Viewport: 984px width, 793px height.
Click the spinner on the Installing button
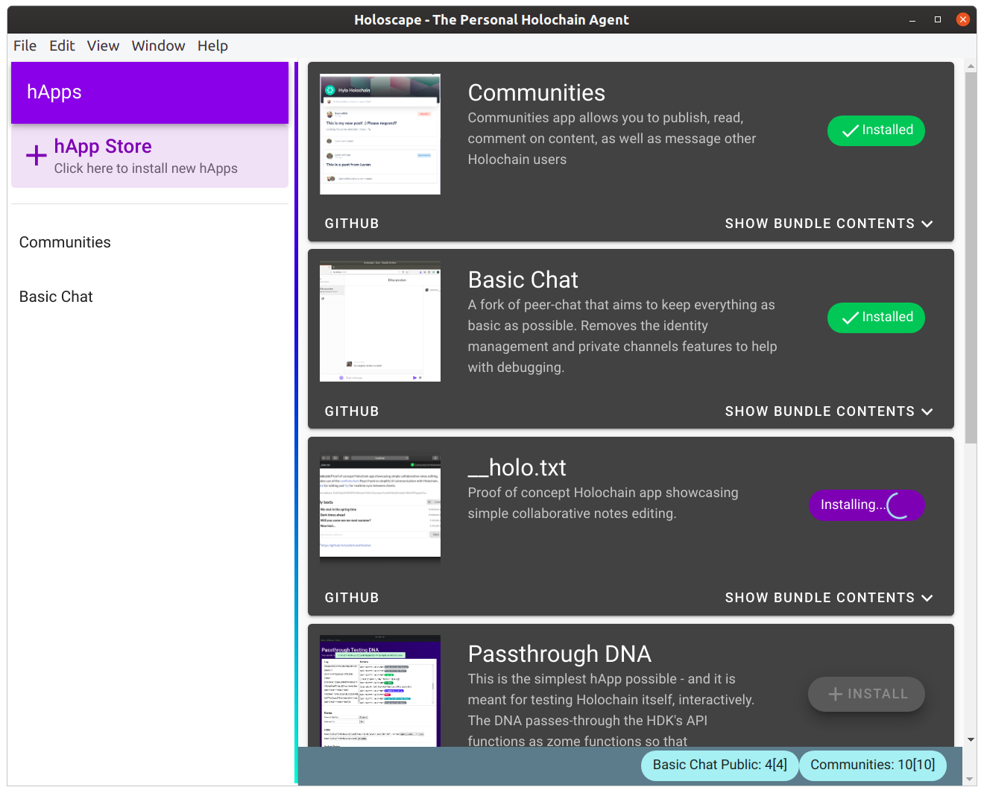(901, 505)
